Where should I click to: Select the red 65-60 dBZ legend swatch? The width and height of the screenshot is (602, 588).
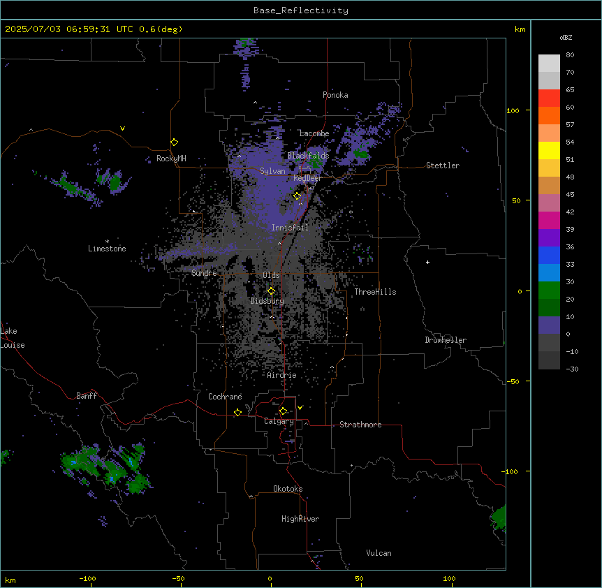pos(549,98)
